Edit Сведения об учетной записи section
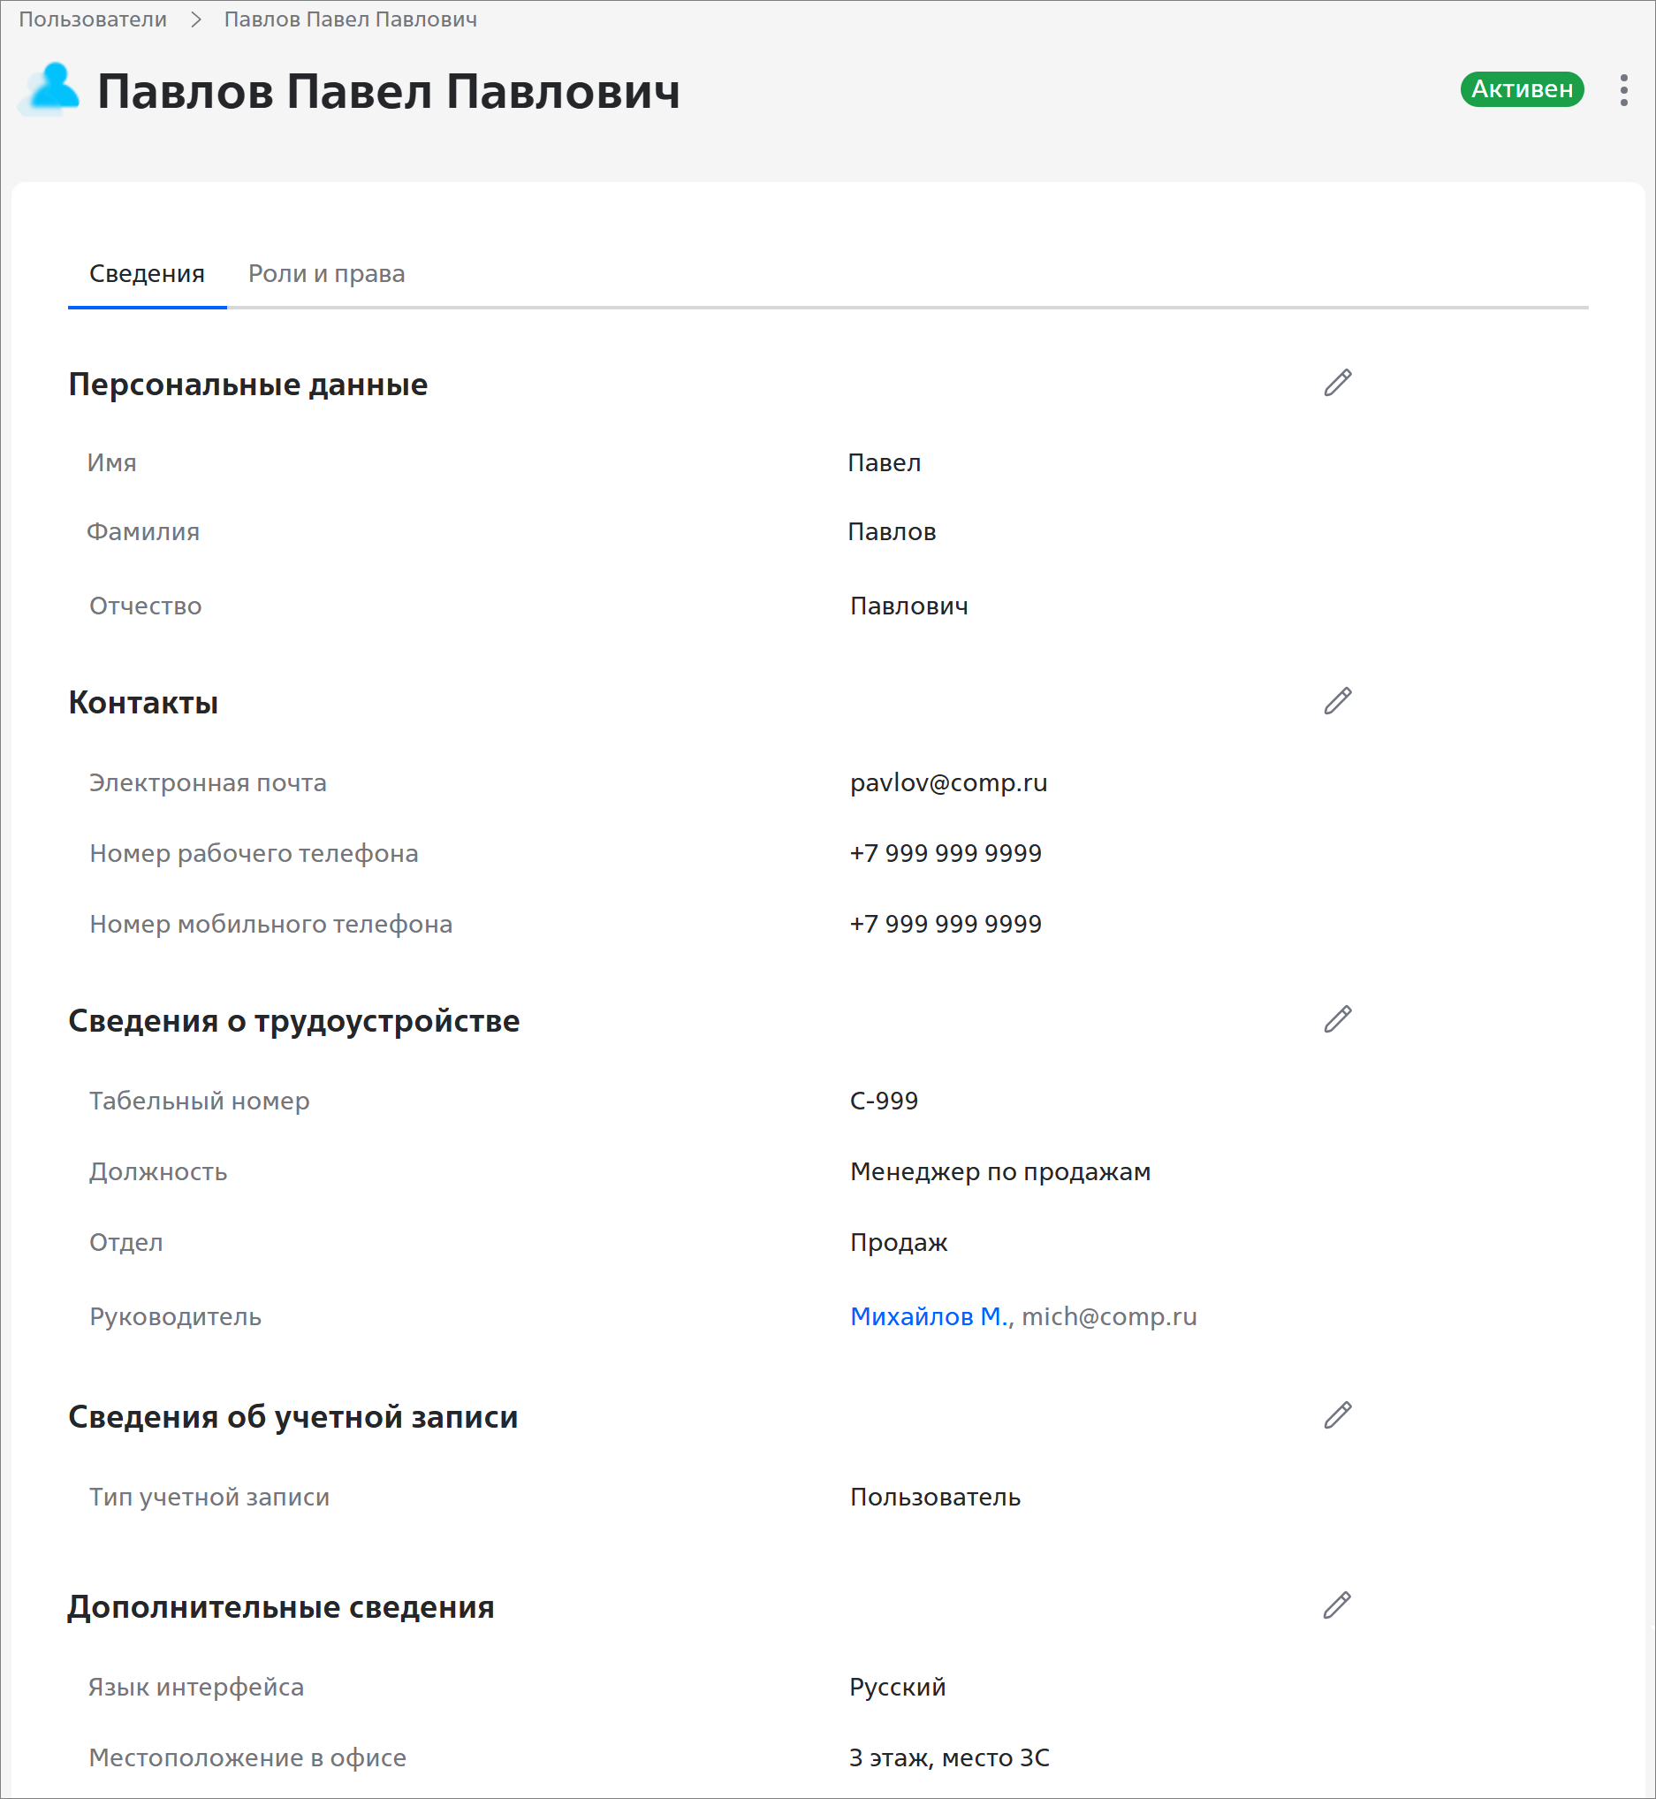The image size is (1656, 1799). (x=1337, y=1415)
